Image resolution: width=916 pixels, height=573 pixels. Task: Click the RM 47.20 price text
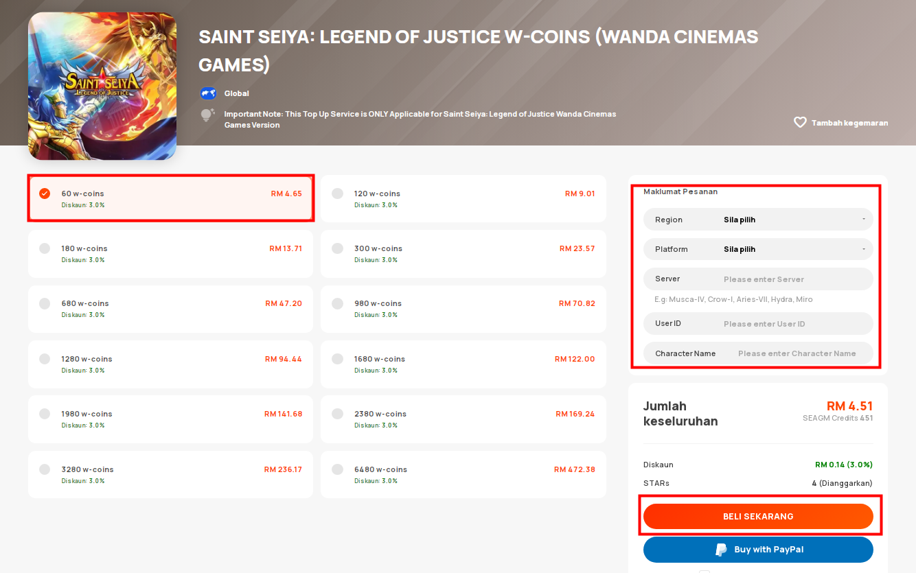(x=284, y=303)
